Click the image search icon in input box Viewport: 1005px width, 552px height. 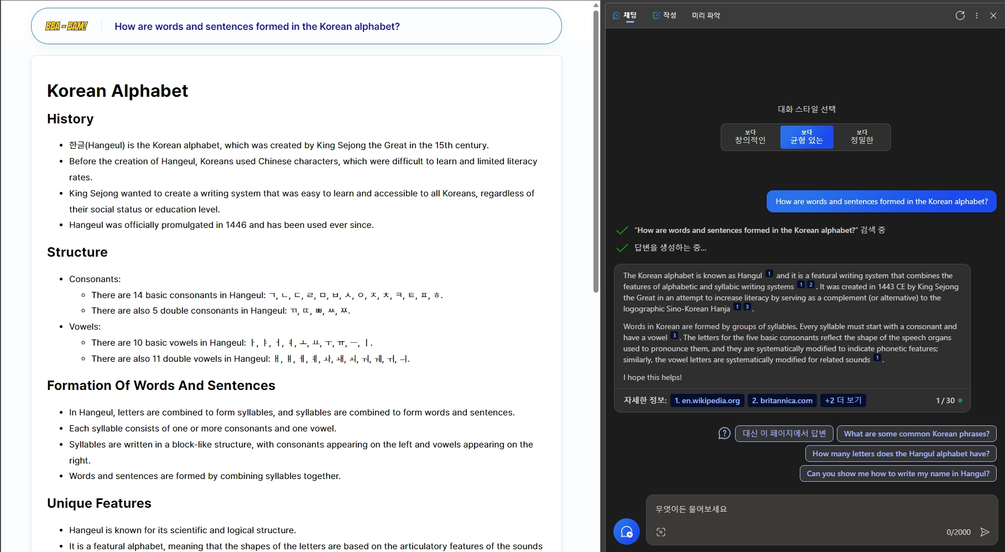(661, 532)
